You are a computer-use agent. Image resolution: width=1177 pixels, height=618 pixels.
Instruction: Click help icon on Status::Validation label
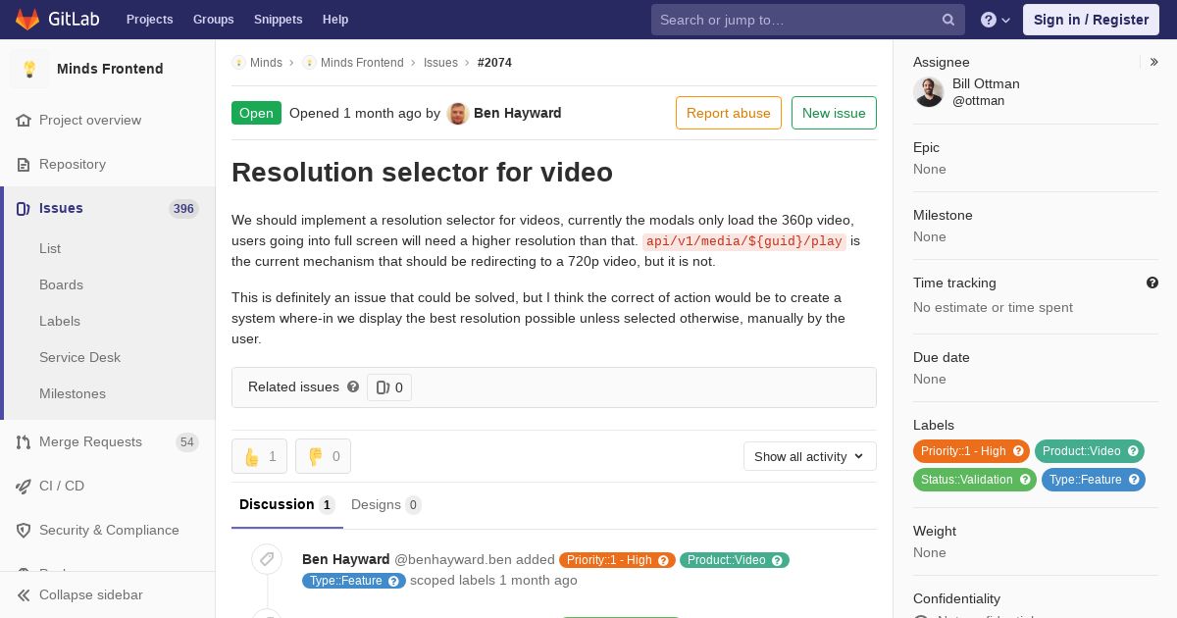click(1025, 480)
